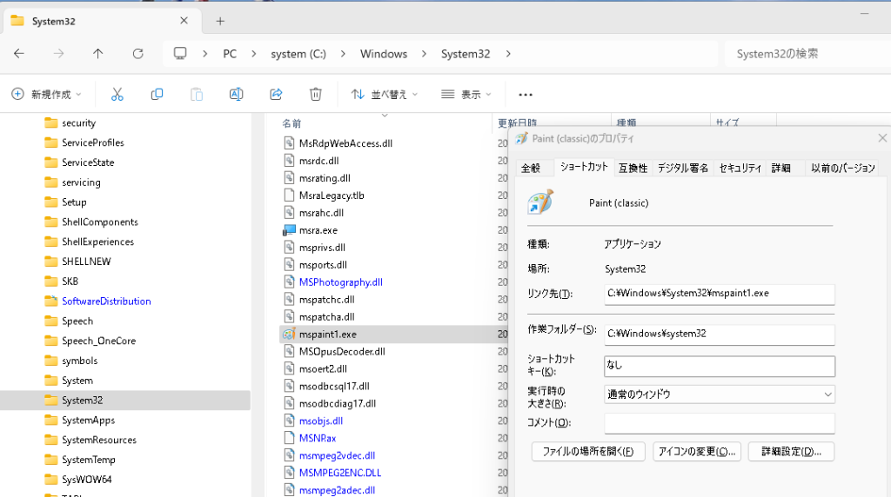Click the System32の検索 search box

807,53
